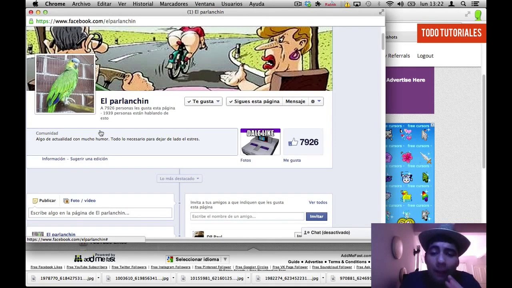512x288 pixels.
Task: Click the lock icon in address bar
Action: tap(31, 21)
